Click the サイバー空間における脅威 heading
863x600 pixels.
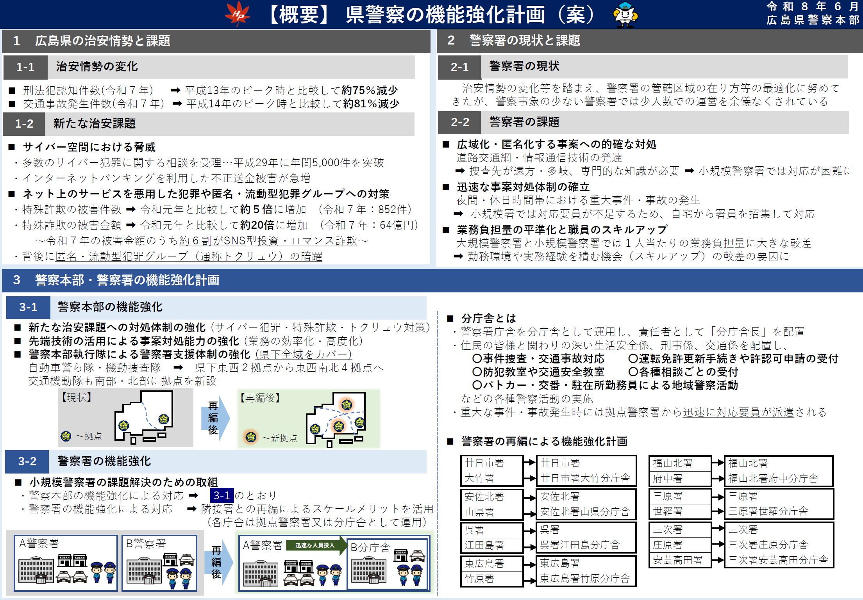pos(89,147)
